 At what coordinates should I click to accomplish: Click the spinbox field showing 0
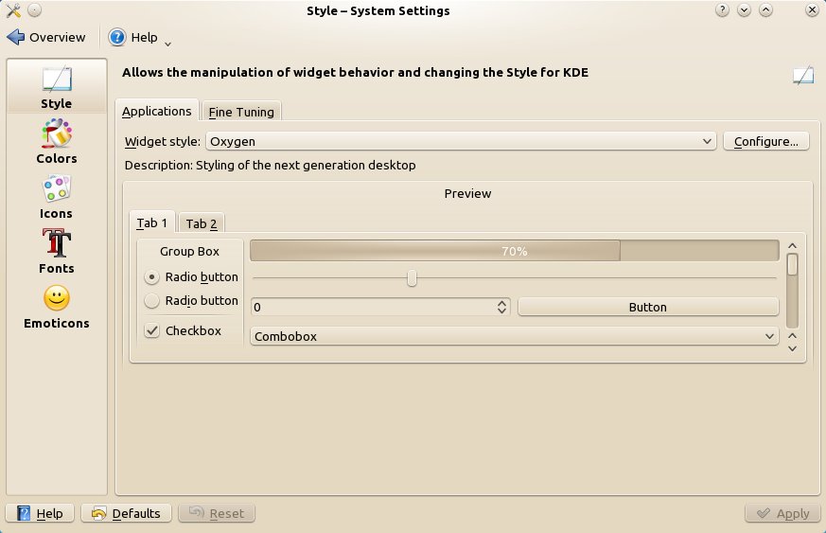tap(379, 307)
